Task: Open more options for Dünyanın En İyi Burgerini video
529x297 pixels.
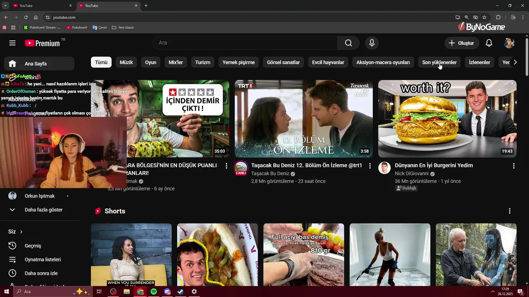Action: (x=514, y=166)
